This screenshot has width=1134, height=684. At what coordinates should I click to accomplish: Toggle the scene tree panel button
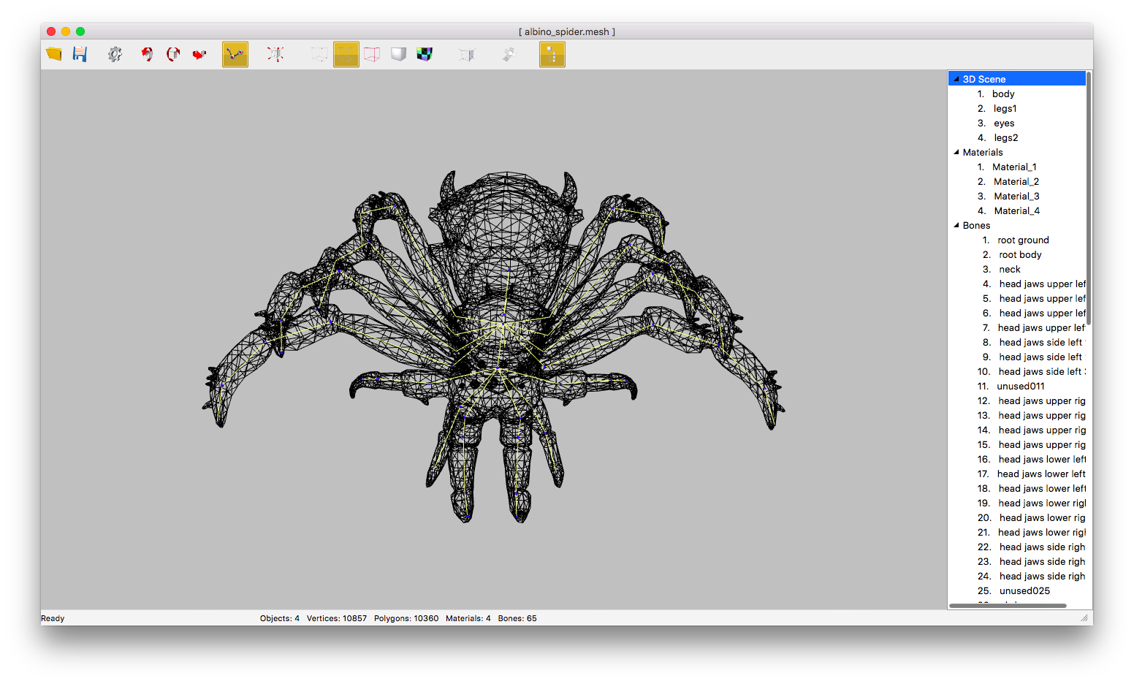pos(552,54)
